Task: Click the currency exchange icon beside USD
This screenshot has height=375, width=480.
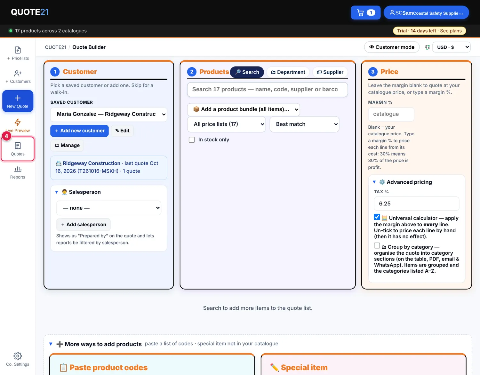Action: pyautogui.click(x=427, y=47)
